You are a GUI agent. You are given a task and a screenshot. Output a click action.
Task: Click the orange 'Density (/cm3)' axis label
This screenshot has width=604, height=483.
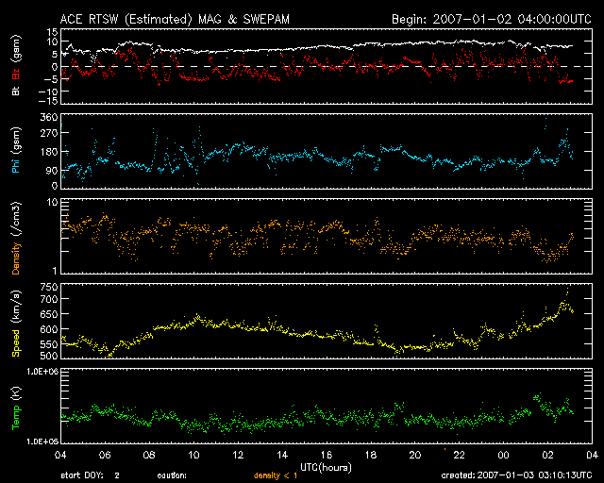[x=16, y=238]
